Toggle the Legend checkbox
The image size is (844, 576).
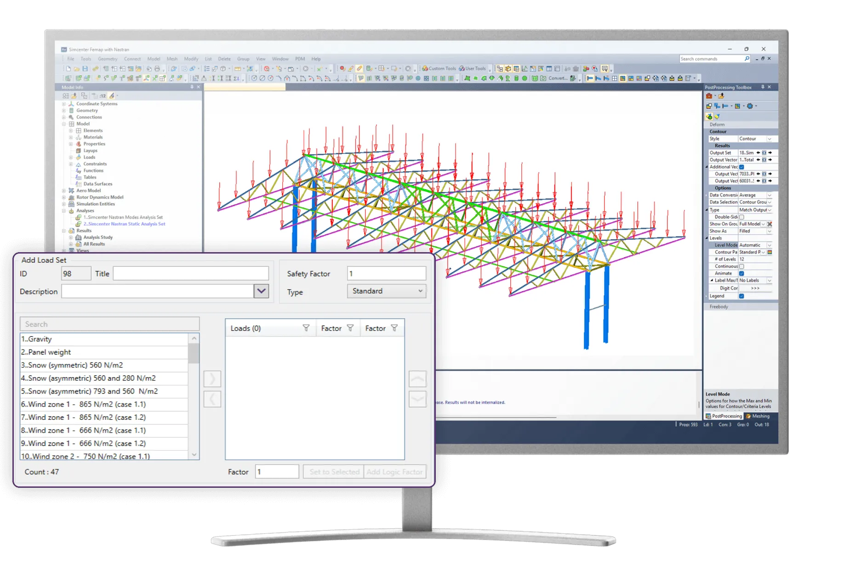click(x=741, y=296)
